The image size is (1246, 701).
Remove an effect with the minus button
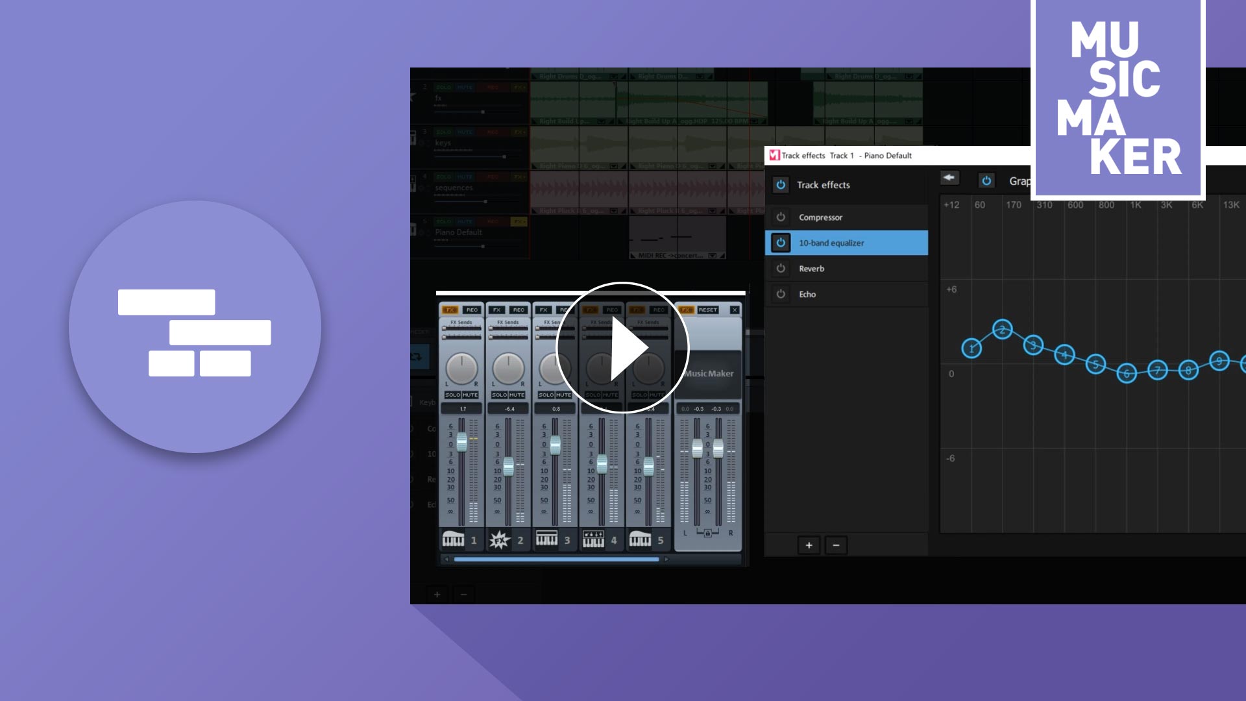pyautogui.click(x=836, y=545)
